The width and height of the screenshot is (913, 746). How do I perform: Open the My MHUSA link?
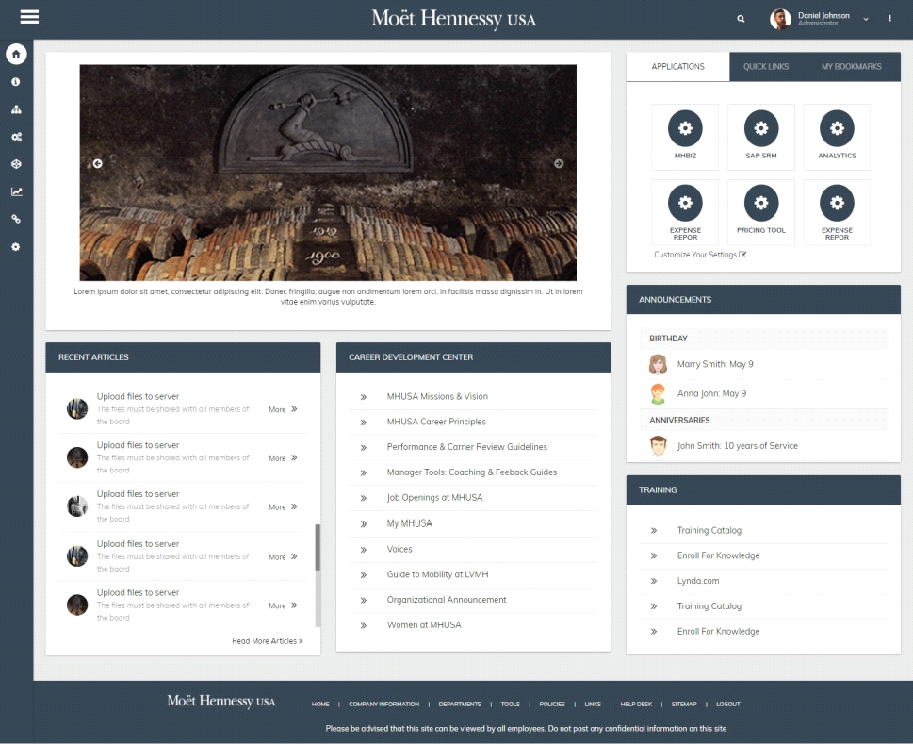point(409,523)
